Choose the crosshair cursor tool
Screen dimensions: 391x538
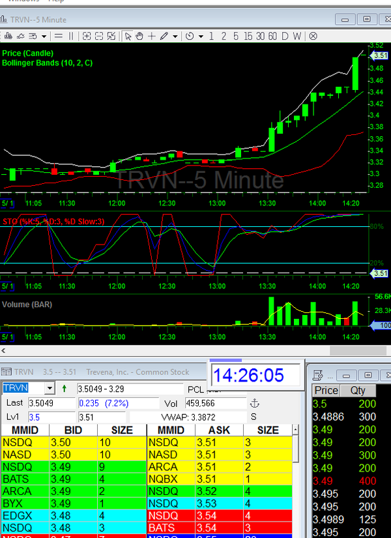tap(152, 36)
